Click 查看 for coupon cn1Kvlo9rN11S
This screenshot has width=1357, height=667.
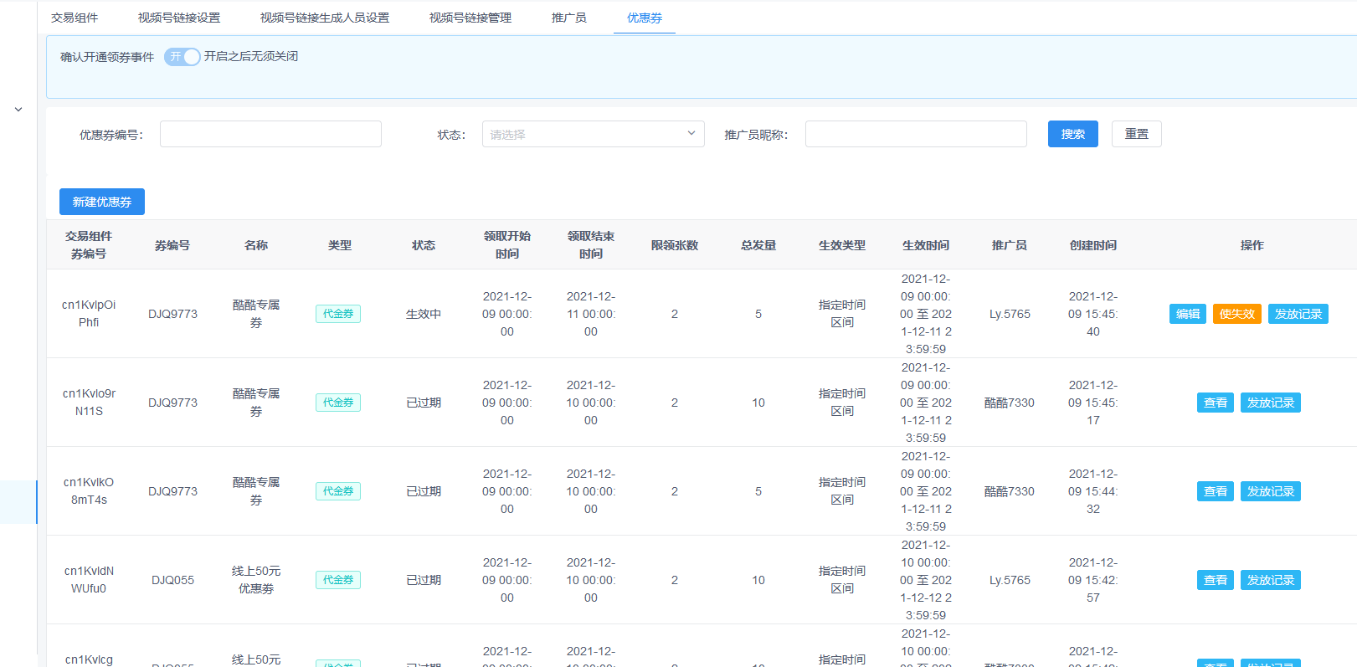click(x=1215, y=403)
